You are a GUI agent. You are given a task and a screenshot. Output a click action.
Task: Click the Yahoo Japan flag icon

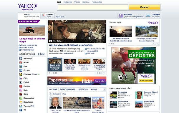(44, 15)
